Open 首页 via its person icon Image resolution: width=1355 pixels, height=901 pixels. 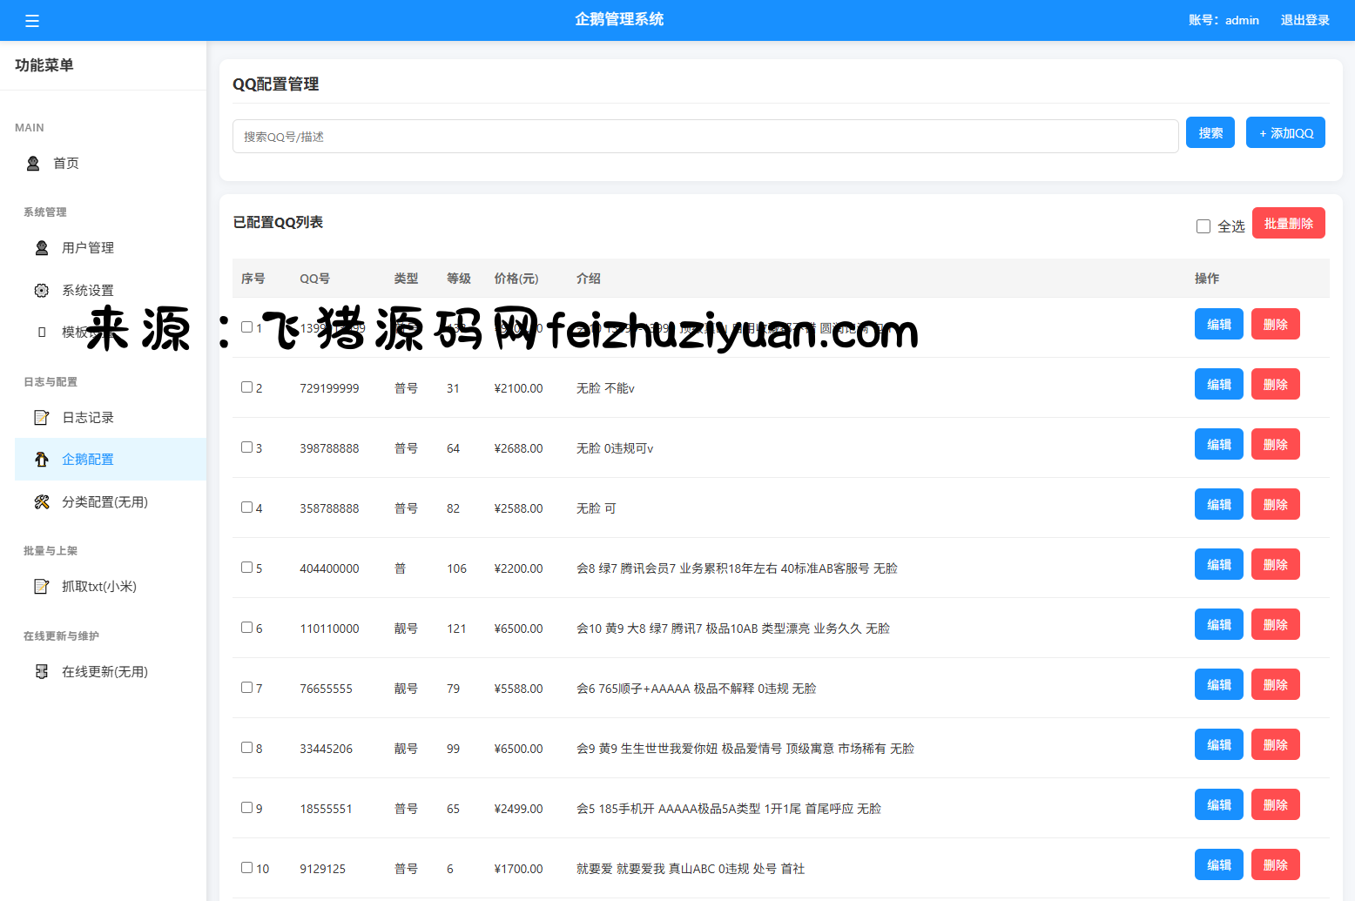33,164
